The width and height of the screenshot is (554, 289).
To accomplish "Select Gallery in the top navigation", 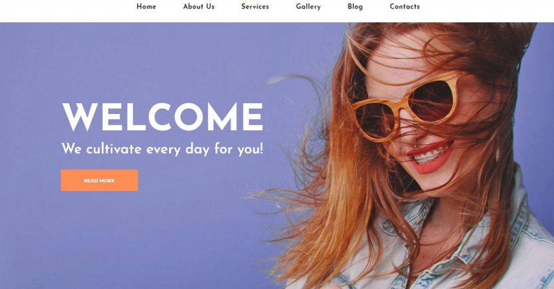I will (308, 6).
